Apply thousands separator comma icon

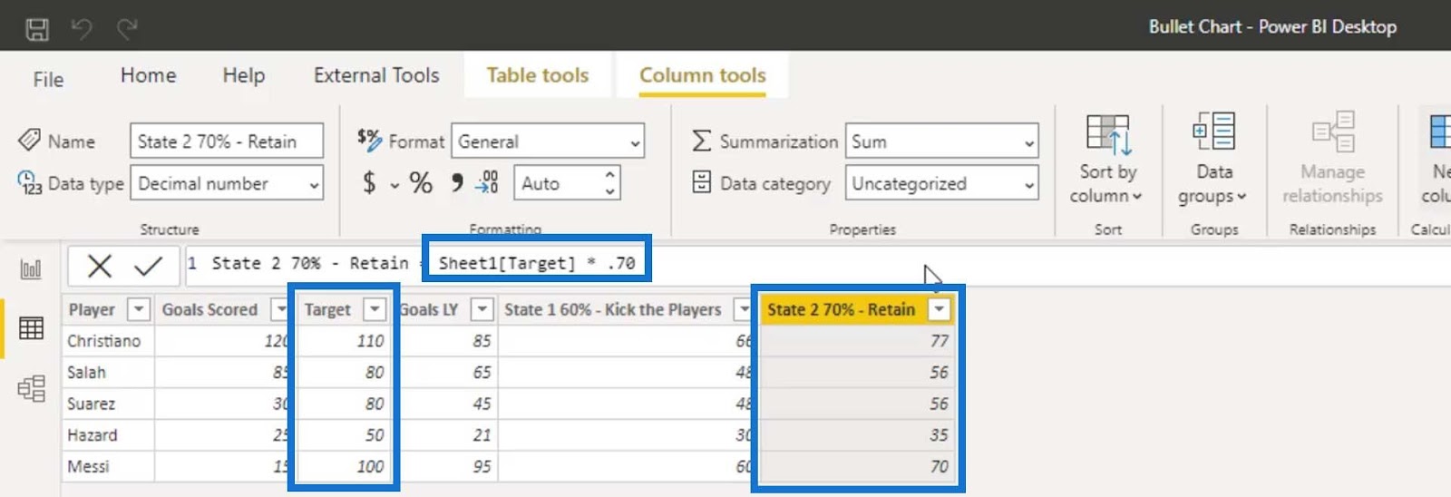tap(457, 183)
